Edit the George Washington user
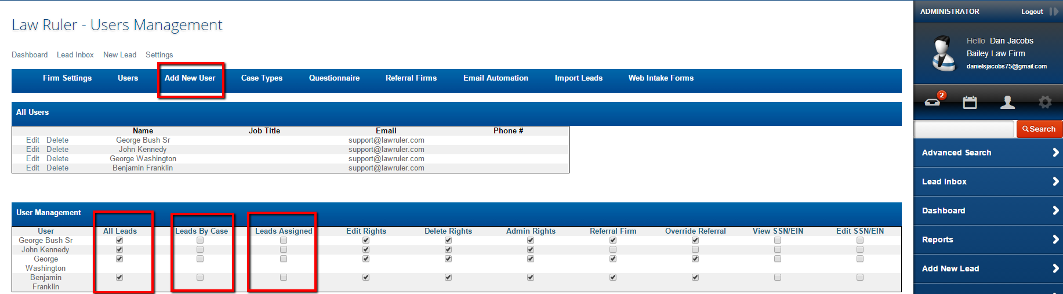 coord(32,158)
